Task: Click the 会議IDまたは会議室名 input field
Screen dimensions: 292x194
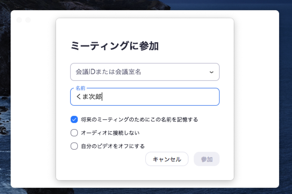Action: [137, 72]
